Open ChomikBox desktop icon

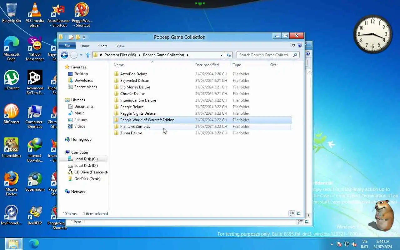pos(12,147)
